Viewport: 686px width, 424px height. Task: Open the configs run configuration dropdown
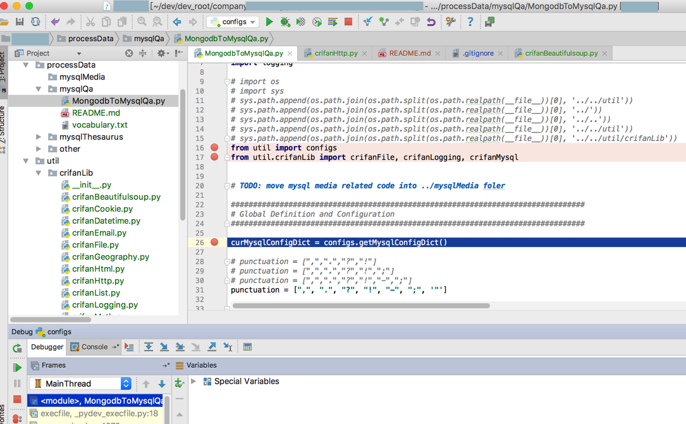233,22
